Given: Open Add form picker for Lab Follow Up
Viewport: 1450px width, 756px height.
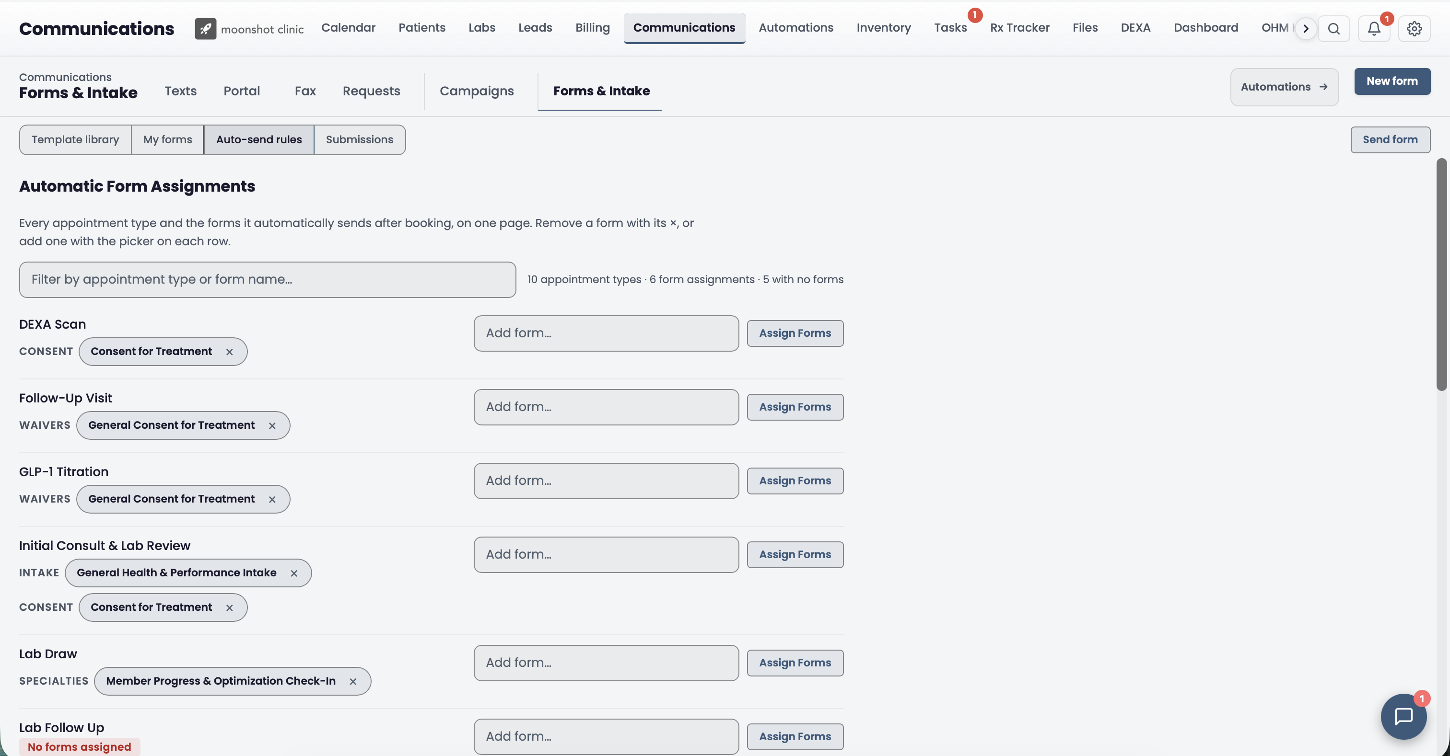Looking at the screenshot, I should [606, 736].
